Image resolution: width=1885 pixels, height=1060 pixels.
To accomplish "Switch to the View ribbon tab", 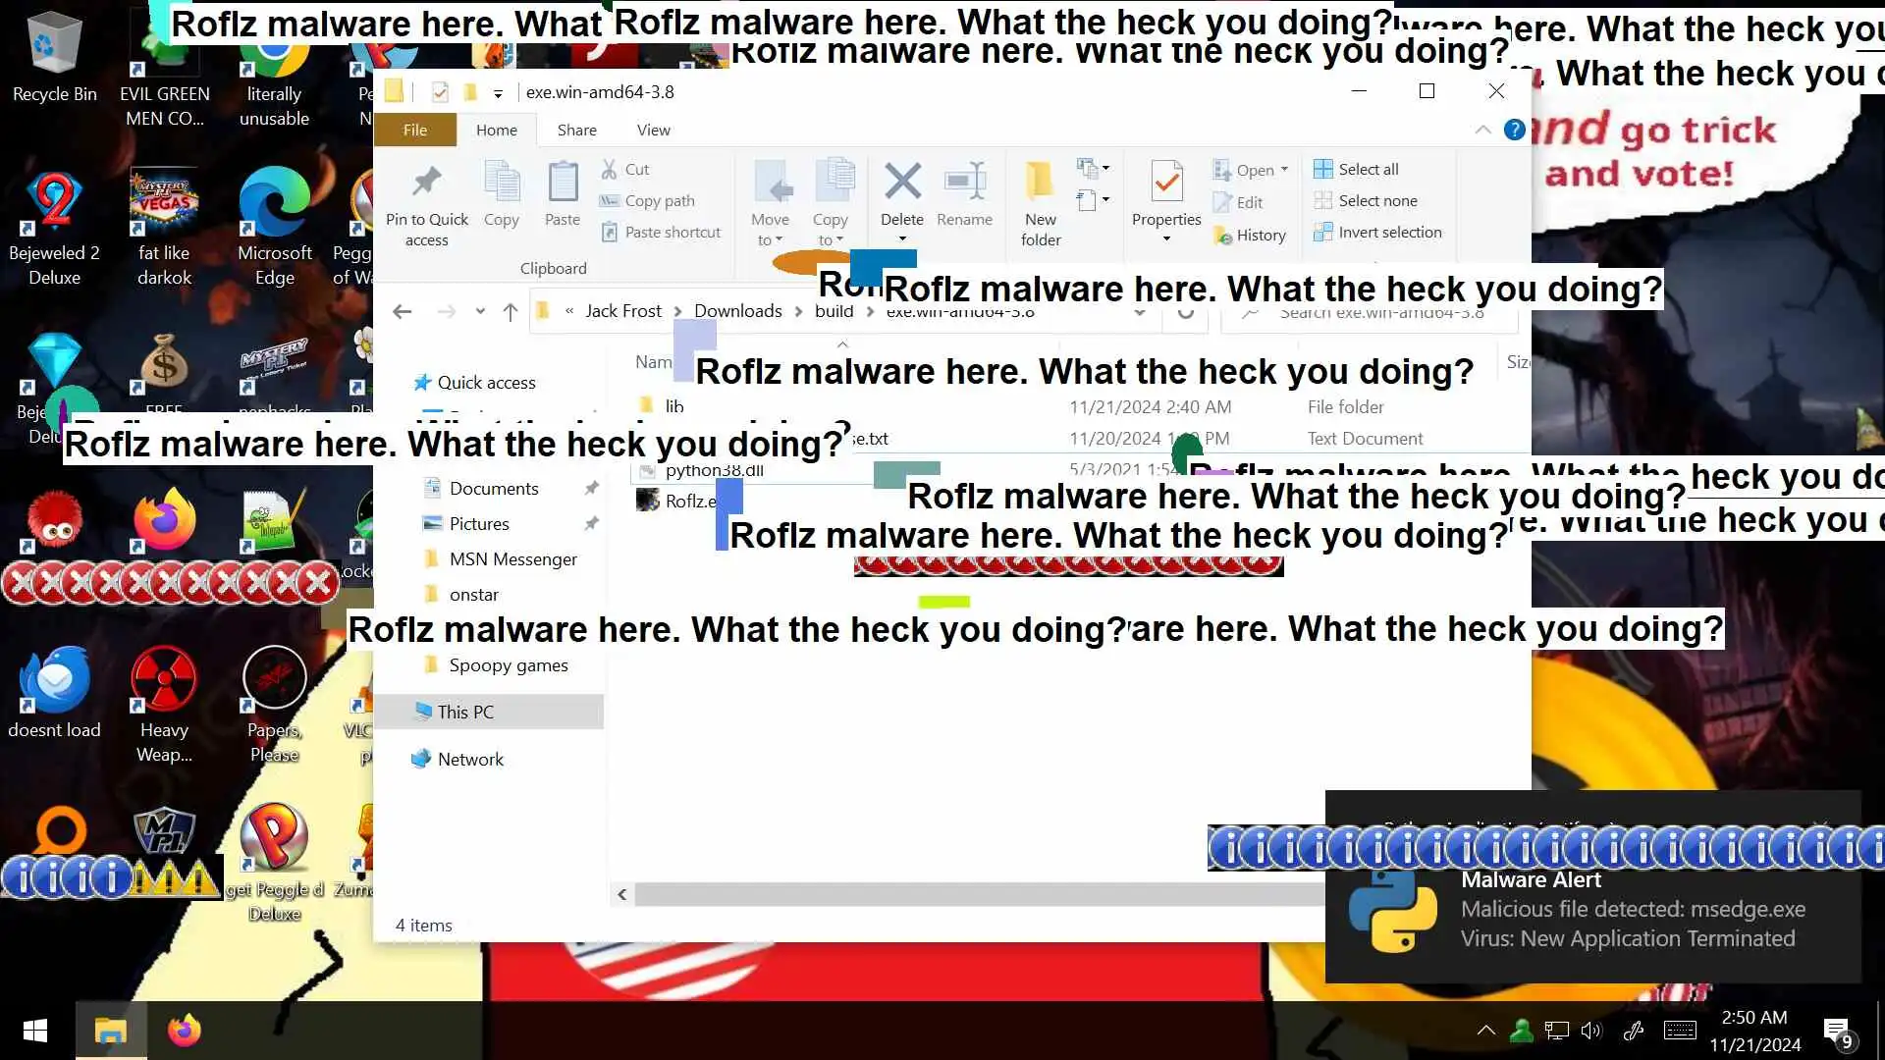I will [x=653, y=130].
